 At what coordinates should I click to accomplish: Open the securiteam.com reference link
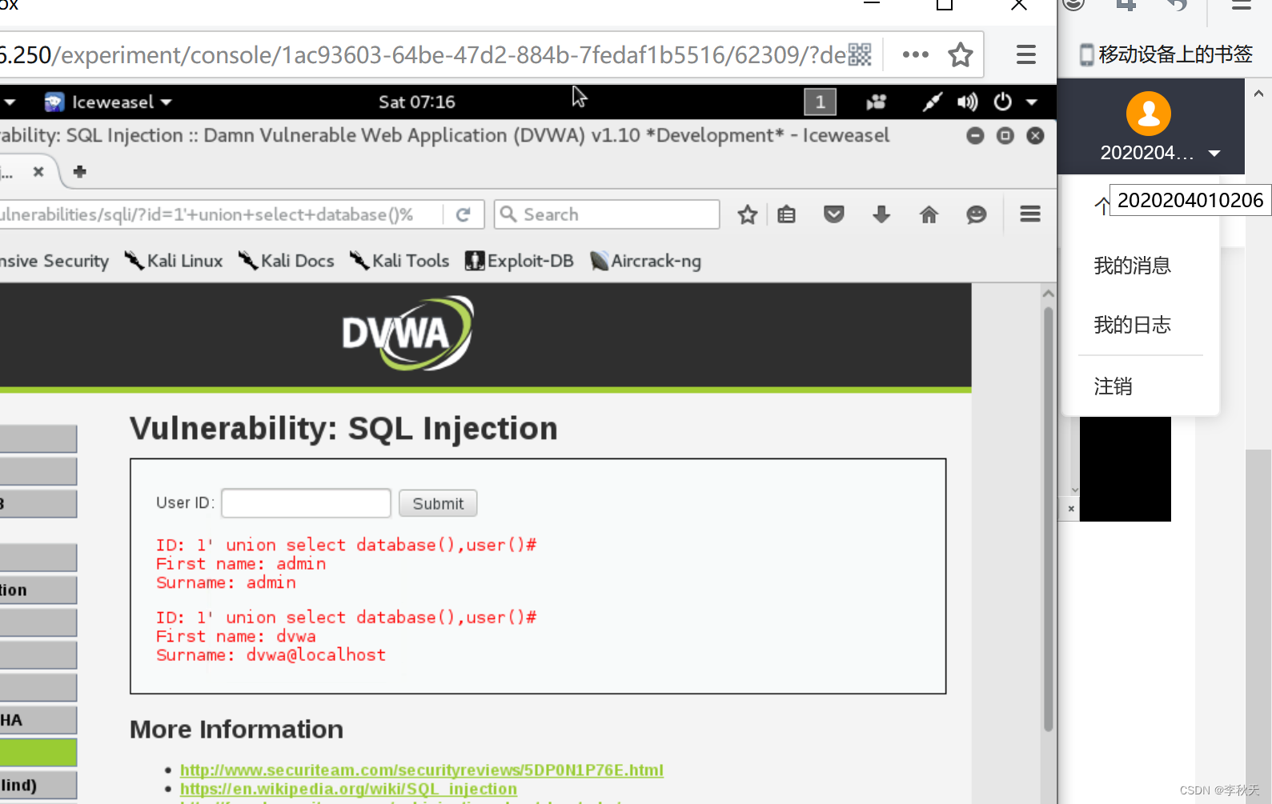(x=422, y=770)
